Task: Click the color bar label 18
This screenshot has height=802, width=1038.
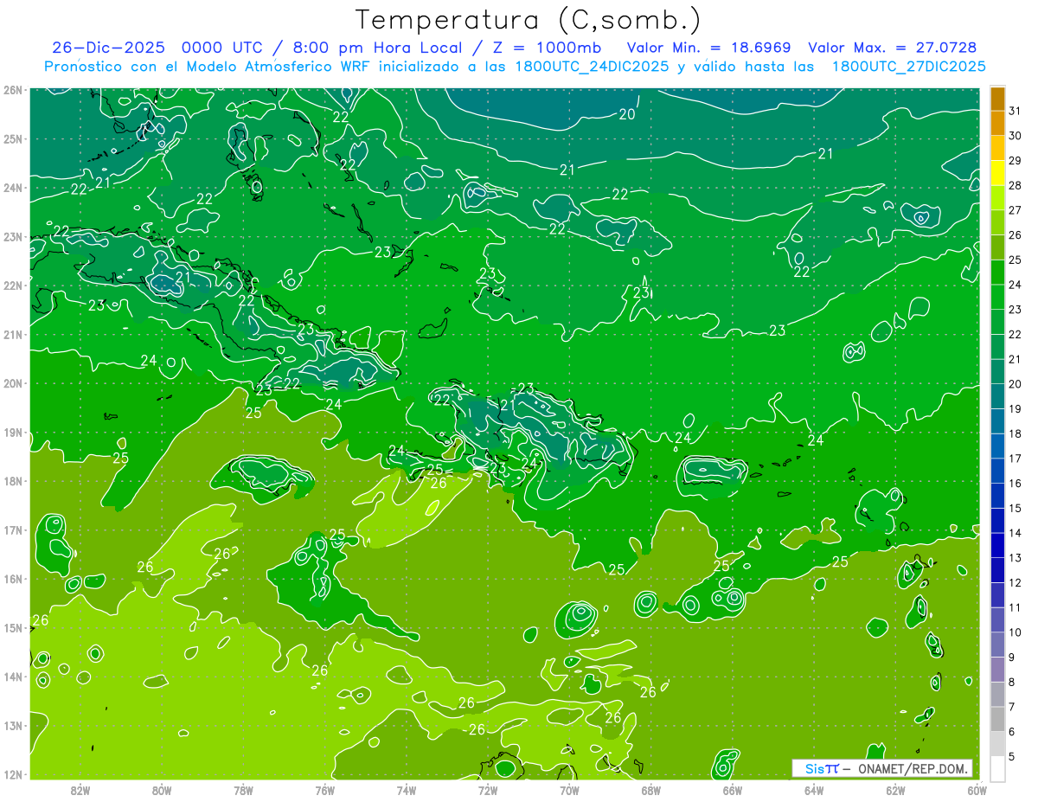Action: (x=1015, y=433)
